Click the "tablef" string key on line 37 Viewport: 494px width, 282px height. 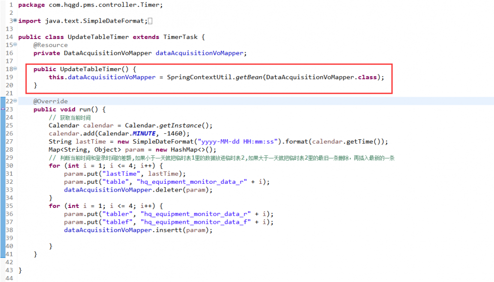117,222
